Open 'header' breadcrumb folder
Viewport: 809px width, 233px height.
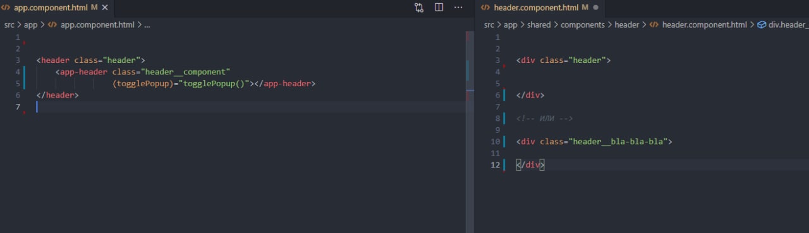click(627, 25)
